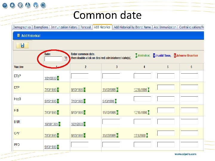Click PPD dose 2 date field
Image resolution: width=215 pixels, height=161 pixels.
point(80,145)
